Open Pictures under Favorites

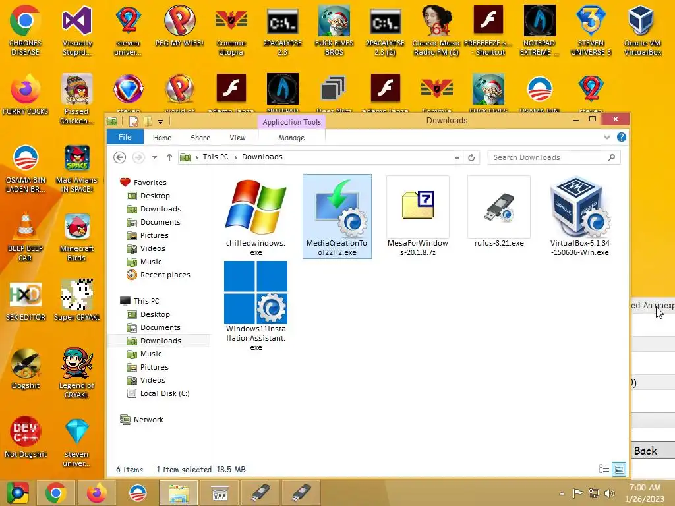point(154,235)
